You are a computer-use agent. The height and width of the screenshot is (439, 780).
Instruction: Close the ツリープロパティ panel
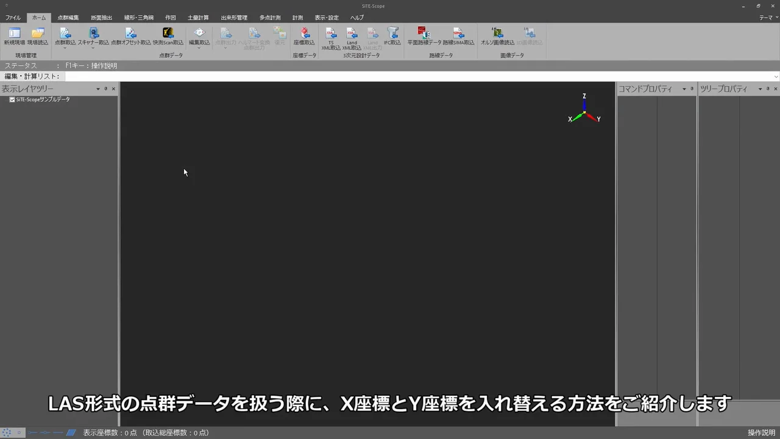pyautogui.click(x=776, y=89)
